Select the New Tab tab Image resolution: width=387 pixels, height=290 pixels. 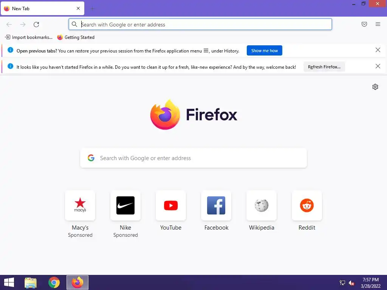pos(42,8)
